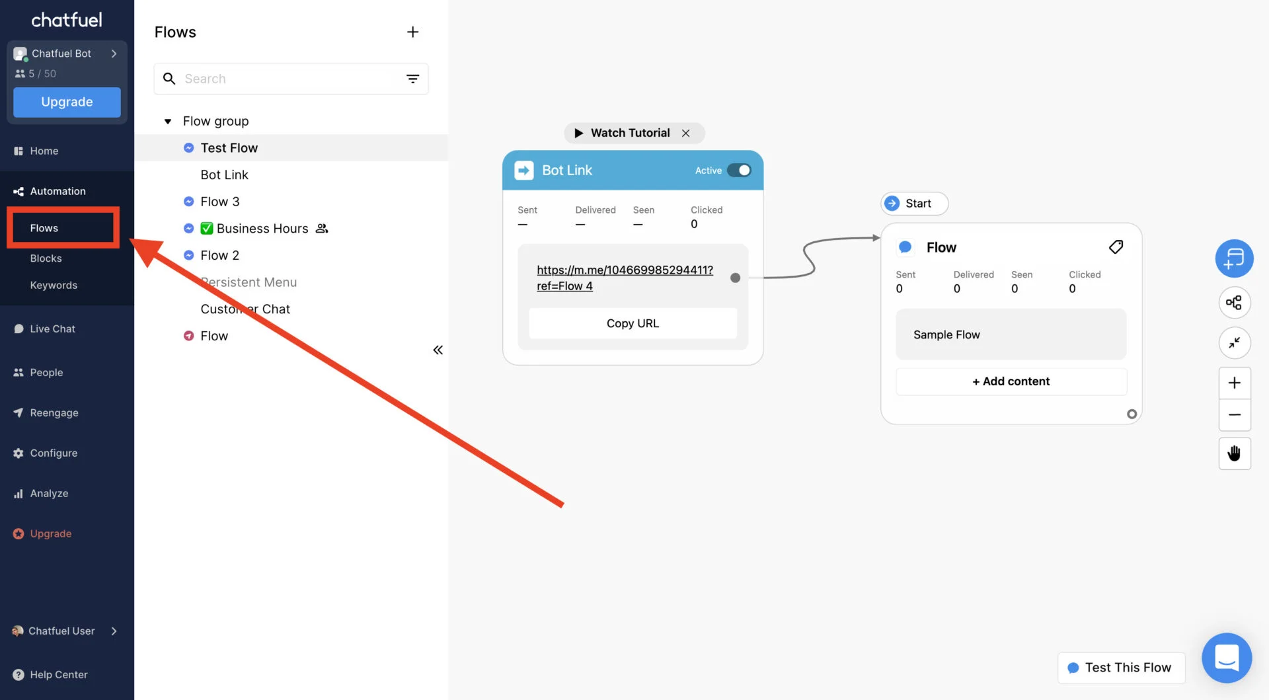Image resolution: width=1269 pixels, height=700 pixels.
Task: Open Configure in sidebar
Action: pyautogui.click(x=54, y=453)
